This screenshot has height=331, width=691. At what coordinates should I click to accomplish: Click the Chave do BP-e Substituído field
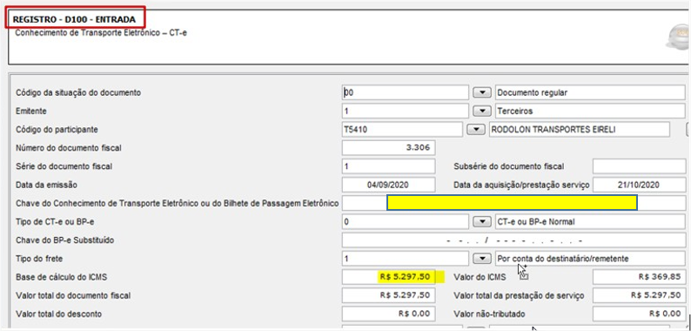(513, 240)
